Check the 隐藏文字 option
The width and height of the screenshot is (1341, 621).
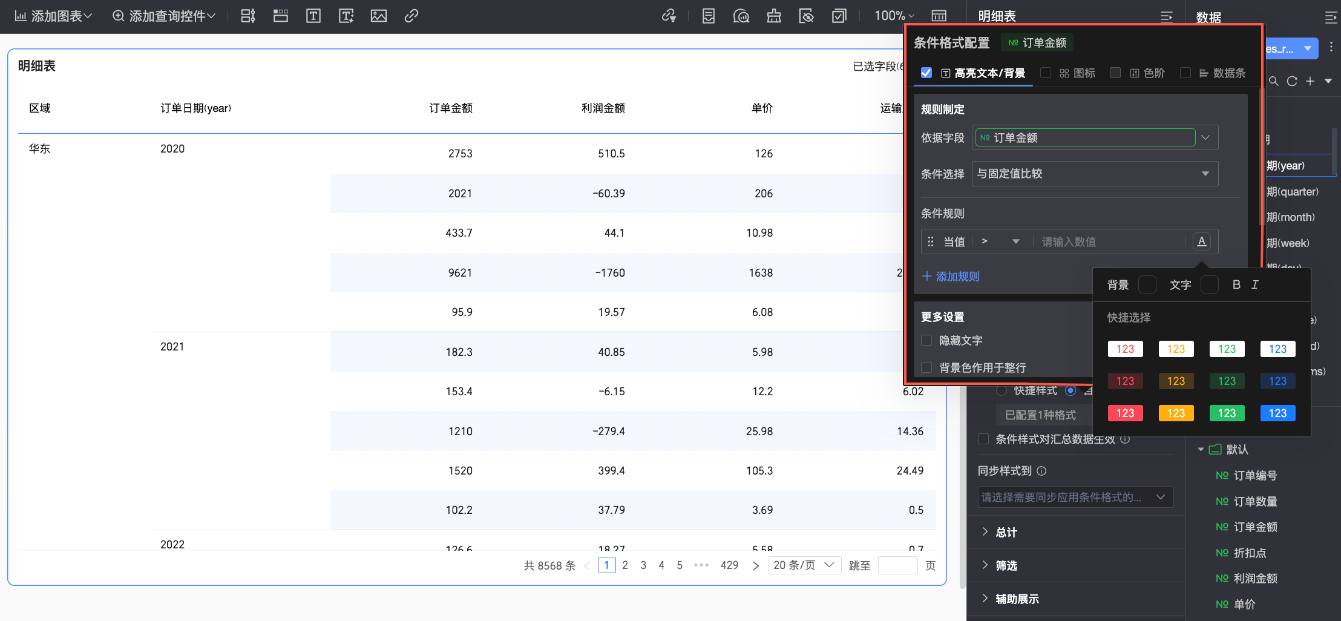pyautogui.click(x=926, y=340)
